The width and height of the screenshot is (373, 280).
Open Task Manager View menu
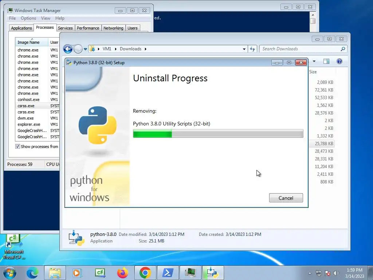tap(46, 18)
